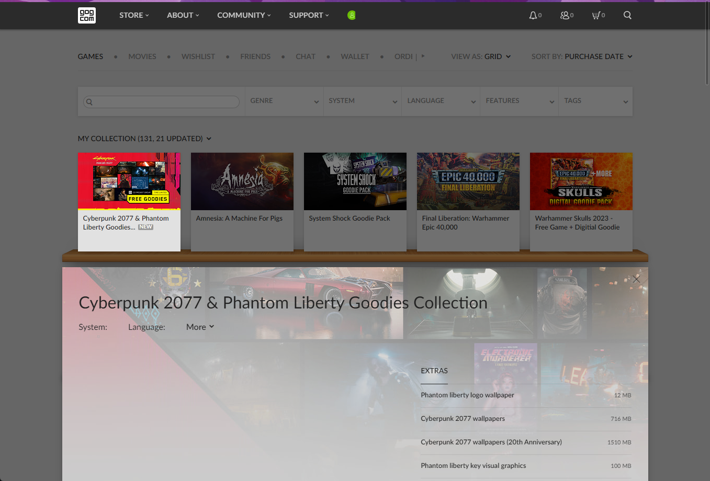
Task: Select the Warhammer Skulls 2023 card
Action: [x=581, y=202]
